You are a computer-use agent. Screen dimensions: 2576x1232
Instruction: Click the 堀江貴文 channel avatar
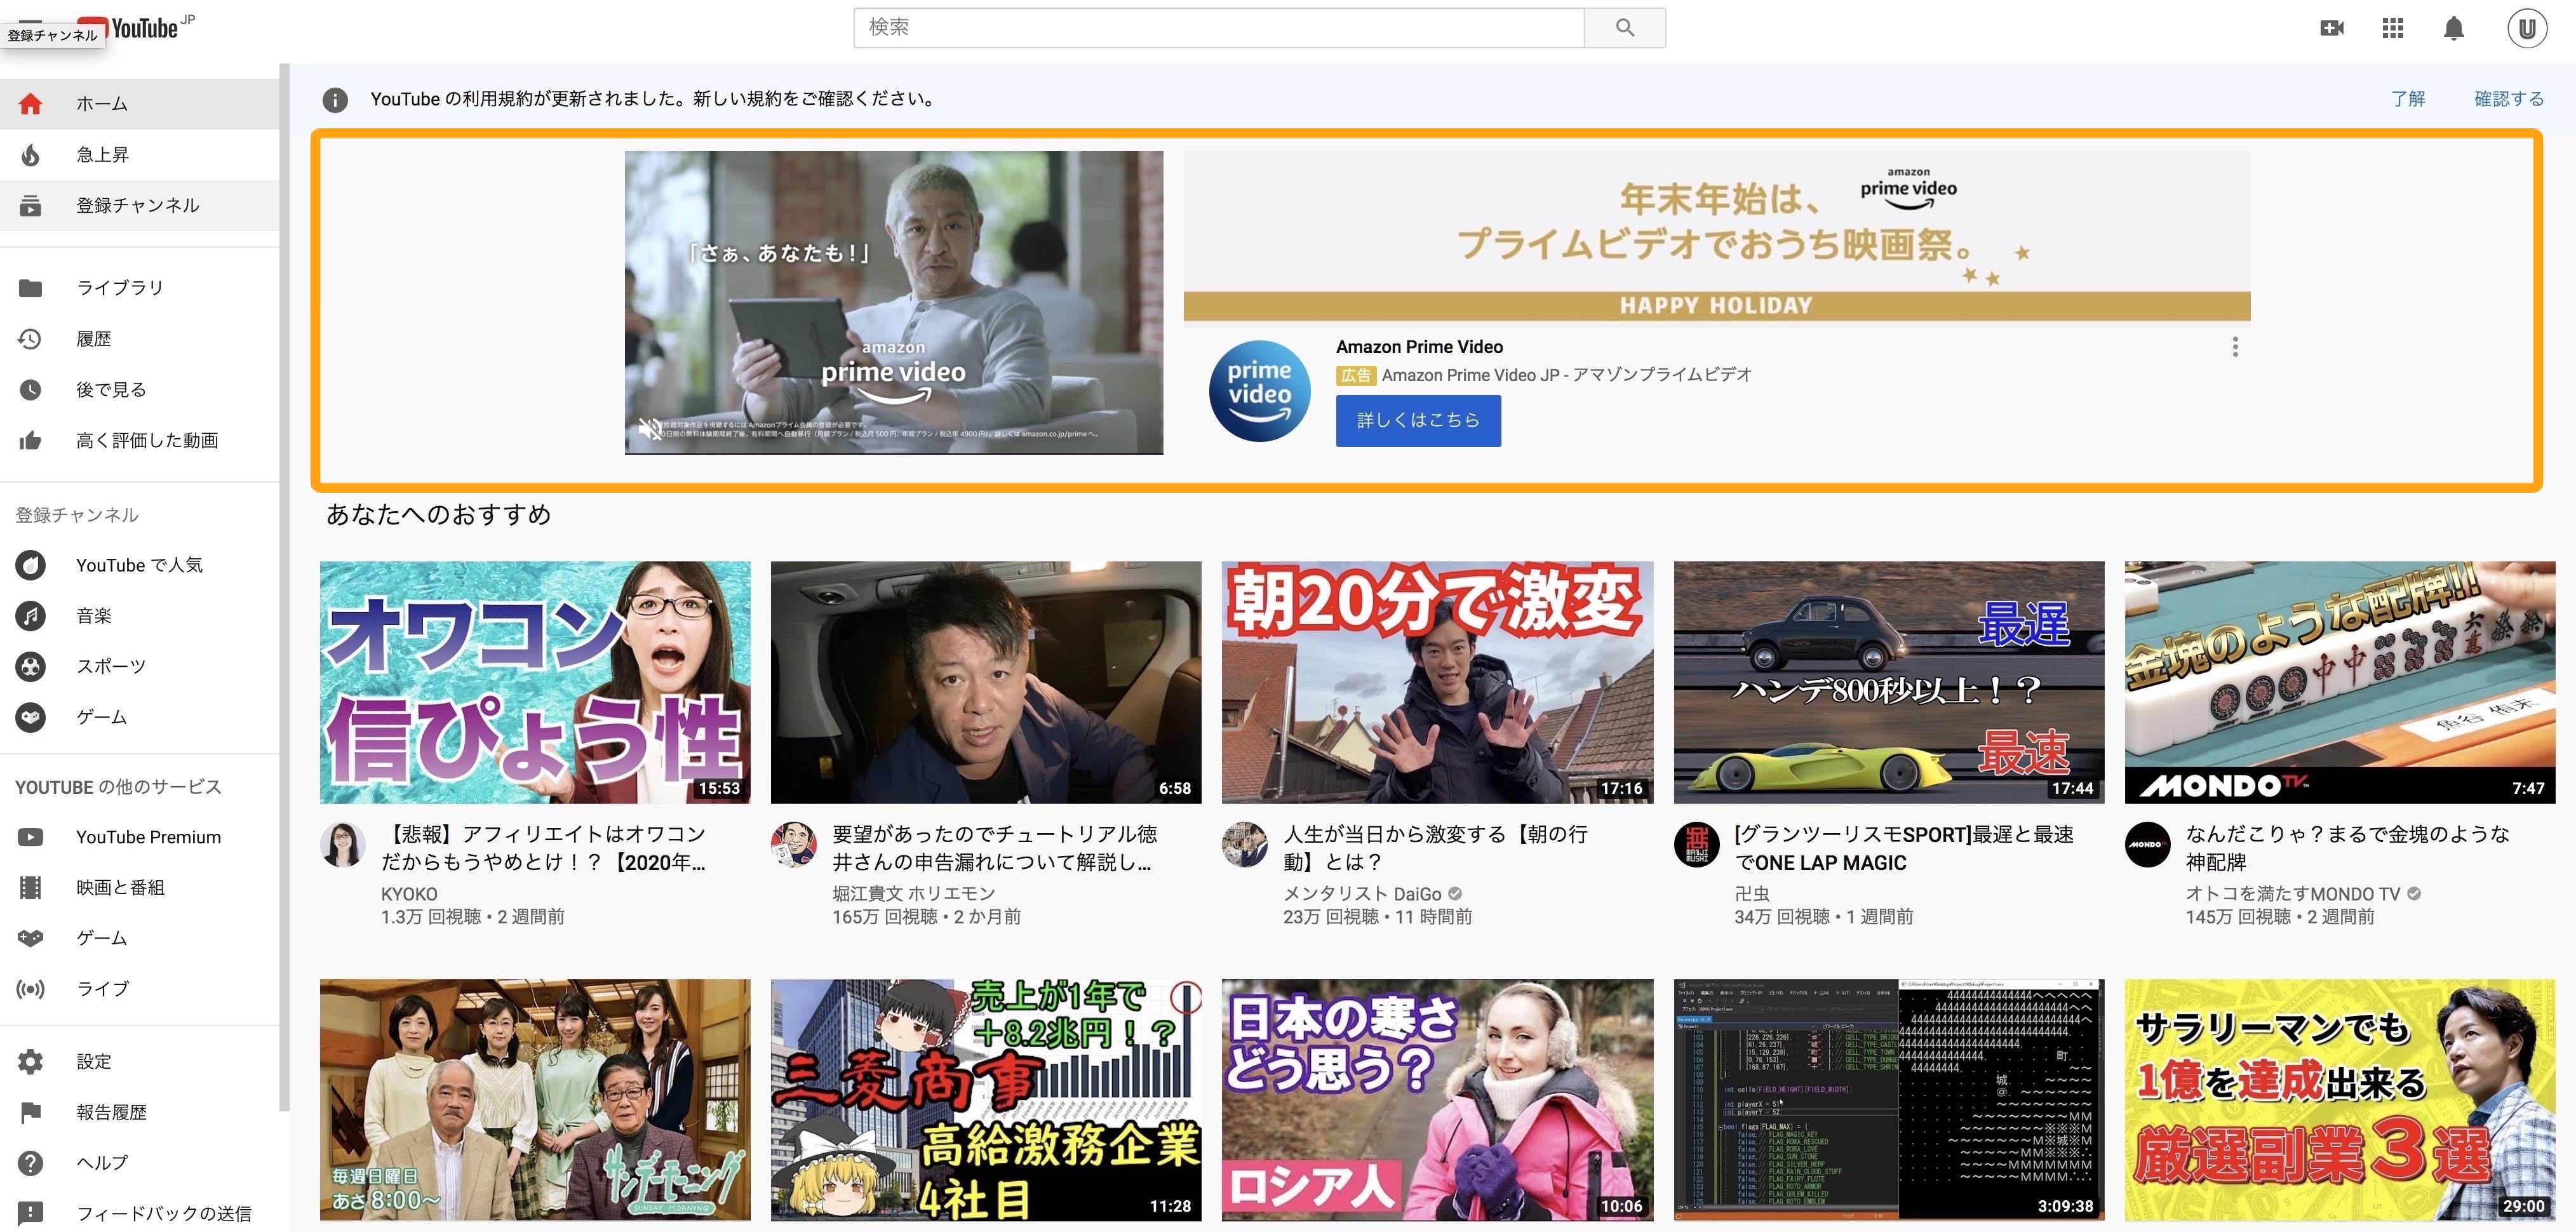794,845
